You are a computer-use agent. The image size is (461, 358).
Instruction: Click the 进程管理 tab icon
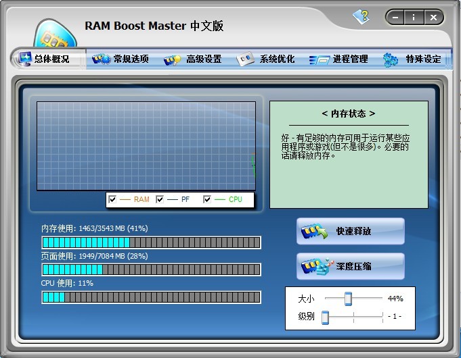pyautogui.click(x=319, y=59)
